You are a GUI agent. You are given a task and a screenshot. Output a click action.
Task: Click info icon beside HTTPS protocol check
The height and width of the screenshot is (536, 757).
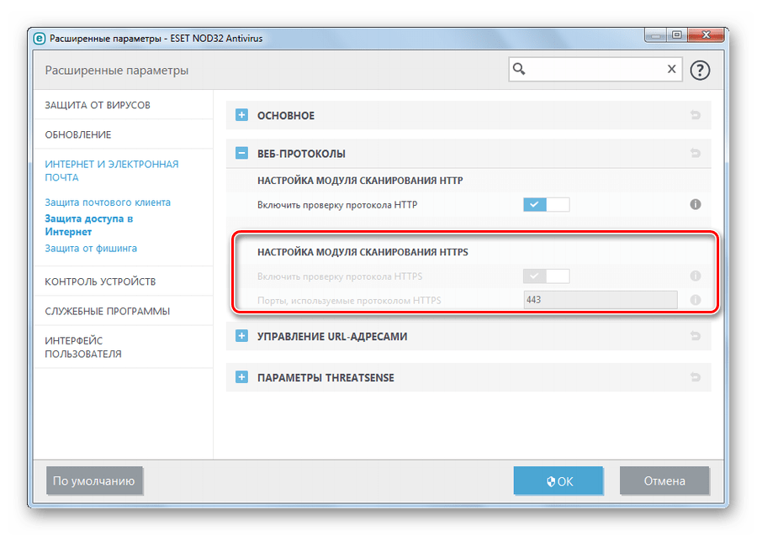(x=696, y=276)
